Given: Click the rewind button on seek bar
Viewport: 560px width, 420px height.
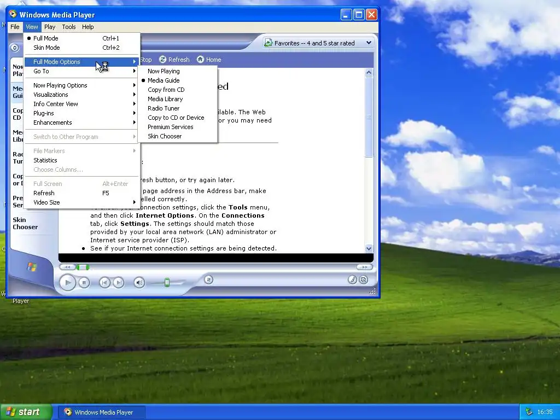Looking at the screenshot, I should (x=67, y=267).
